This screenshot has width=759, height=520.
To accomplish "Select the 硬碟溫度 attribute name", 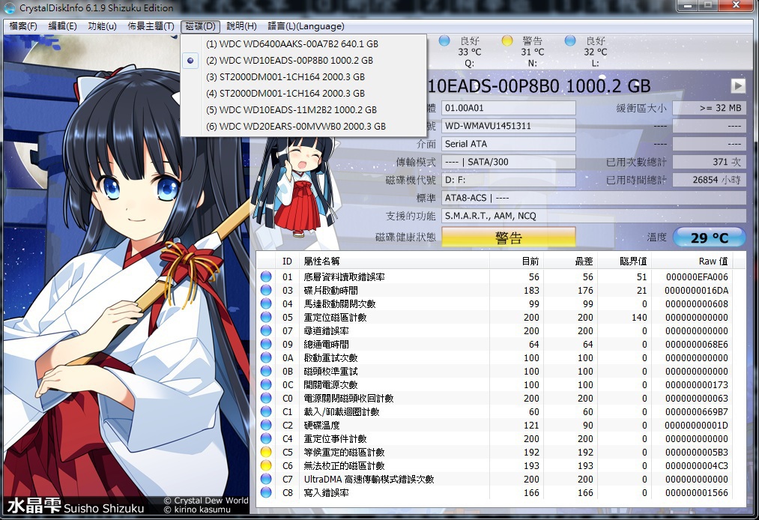I will [322, 425].
